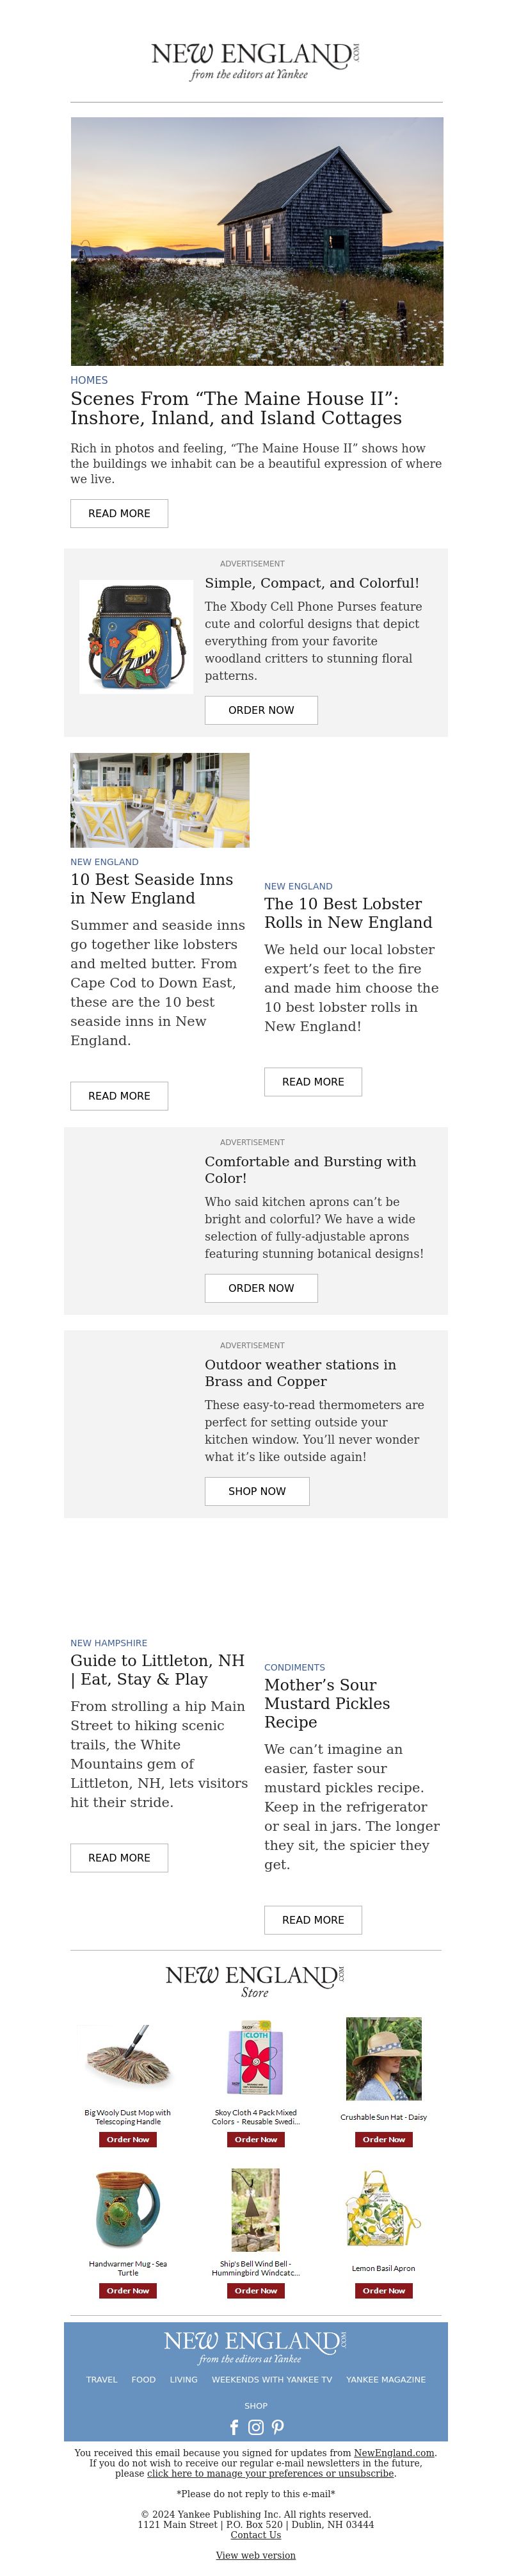This screenshot has height=2576, width=512.
Task: Order the Lemon Basil Apron
Action: [x=383, y=2290]
